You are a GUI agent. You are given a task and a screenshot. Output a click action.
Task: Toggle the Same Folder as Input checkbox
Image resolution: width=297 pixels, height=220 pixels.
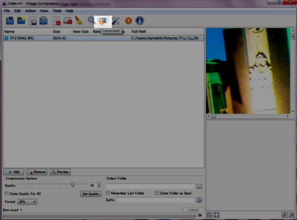[157, 193]
